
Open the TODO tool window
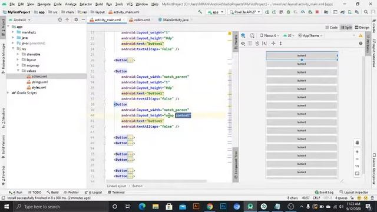pyautogui.click(x=35, y=193)
